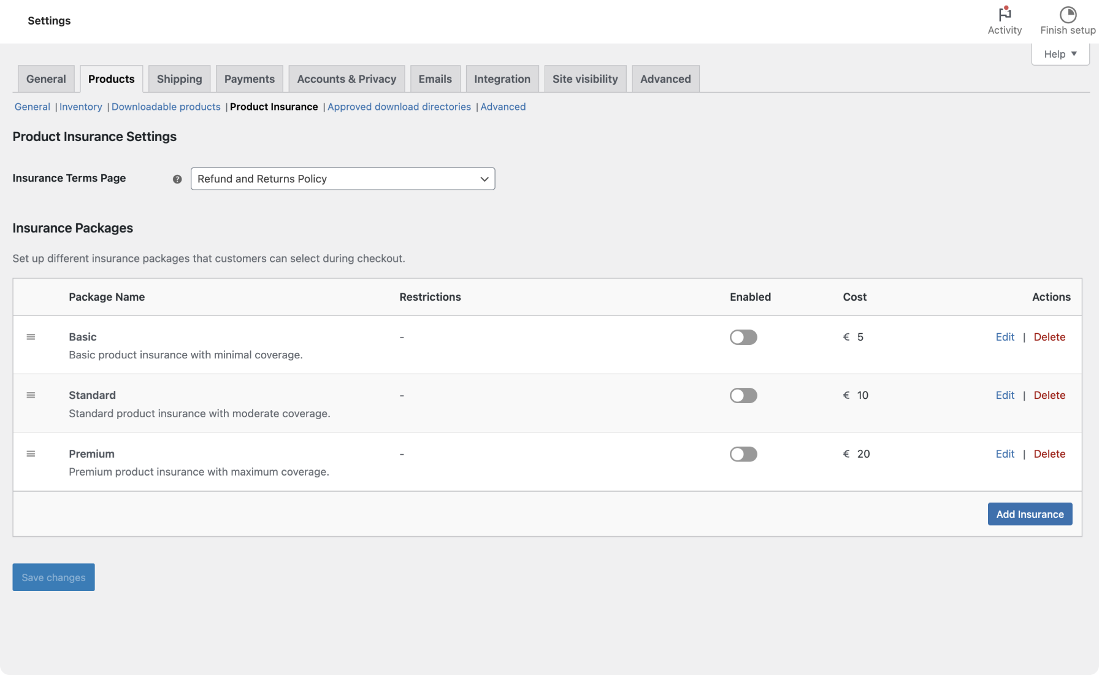Click the drag handle for the Basic package
The height and width of the screenshot is (675, 1099).
coord(31,337)
